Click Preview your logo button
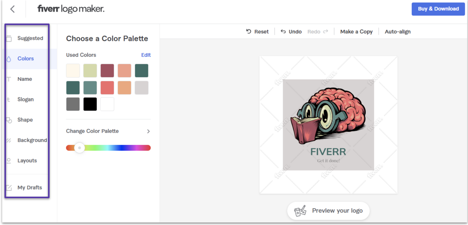The width and height of the screenshot is (468, 225). coord(328,211)
